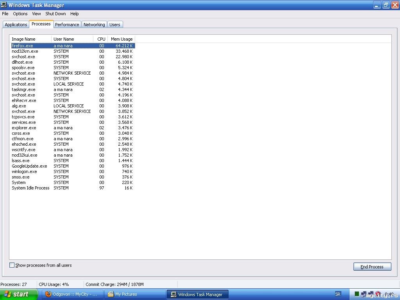Switch to the Users tab
400x300 pixels.
[x=115, y=25]
